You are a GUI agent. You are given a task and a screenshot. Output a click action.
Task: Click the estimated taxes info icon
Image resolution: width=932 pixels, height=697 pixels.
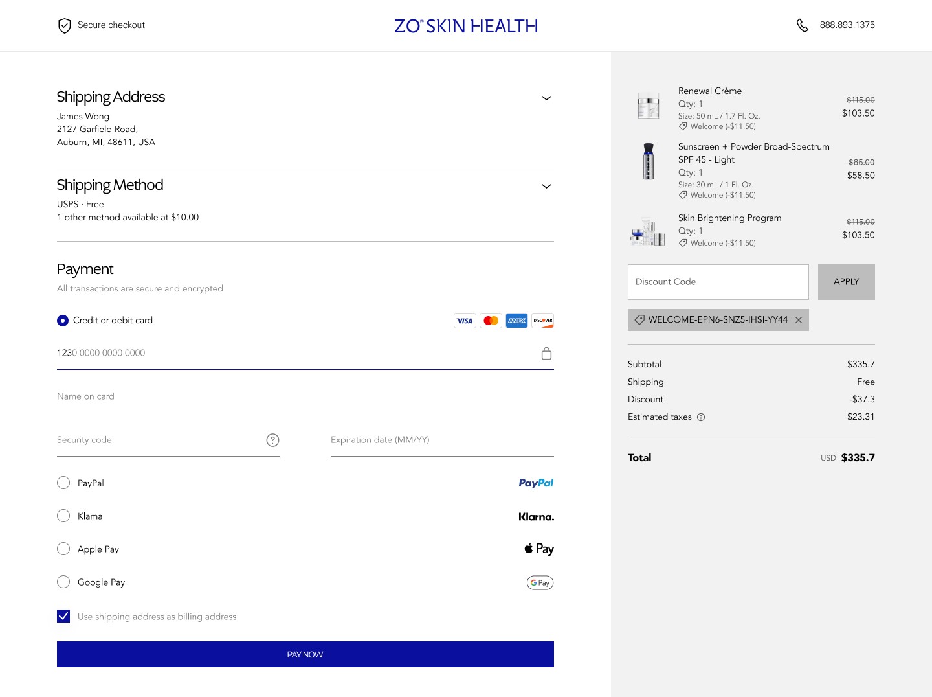click(700, 417)
